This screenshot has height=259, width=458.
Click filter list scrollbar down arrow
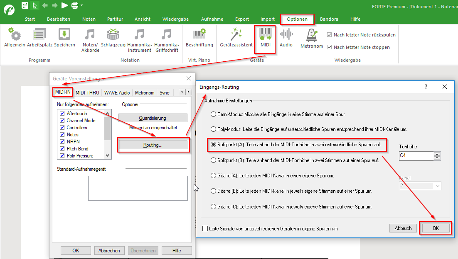tap(108, 155)
